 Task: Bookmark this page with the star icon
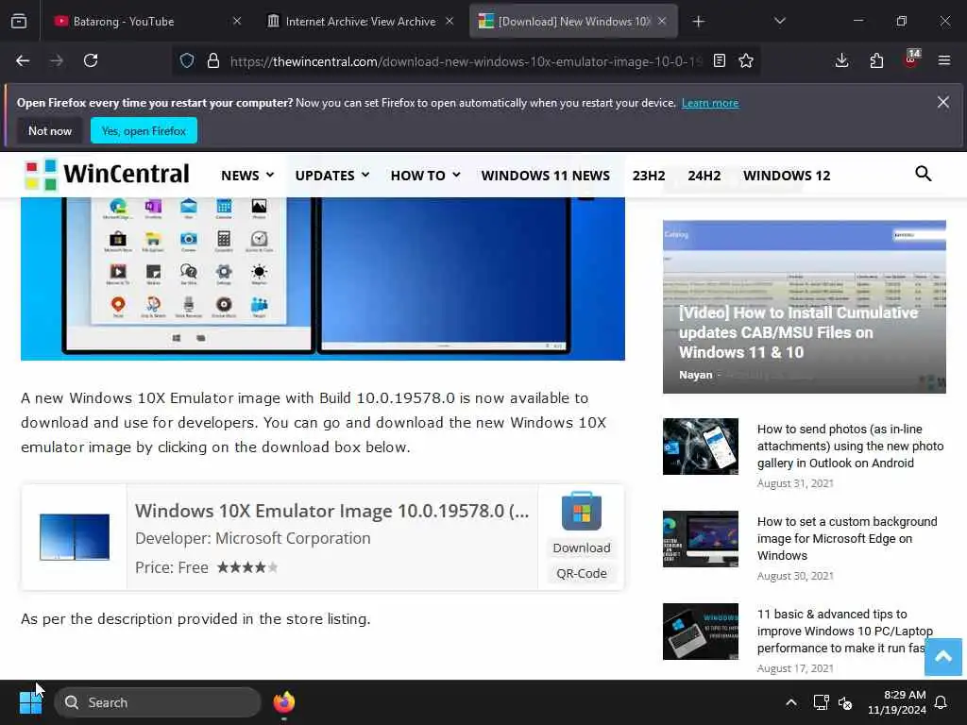tap(746, 60)
